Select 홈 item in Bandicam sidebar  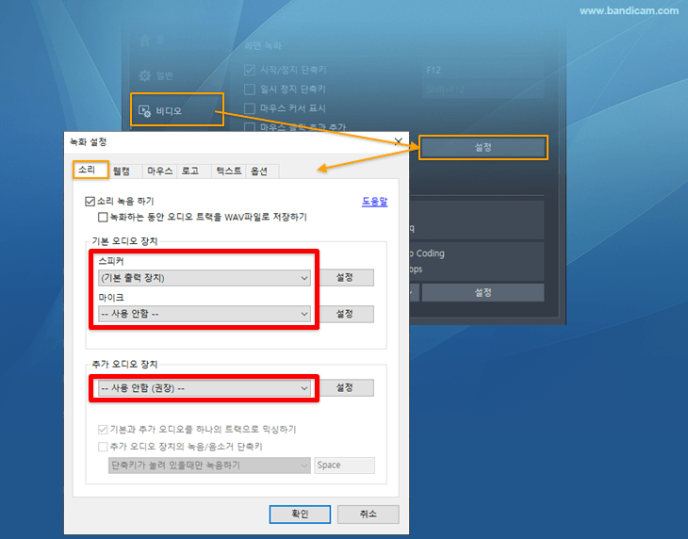pyautogui.click(x=152, y=41)
